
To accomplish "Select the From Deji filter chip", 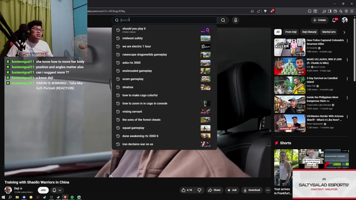I will point(291,32).
